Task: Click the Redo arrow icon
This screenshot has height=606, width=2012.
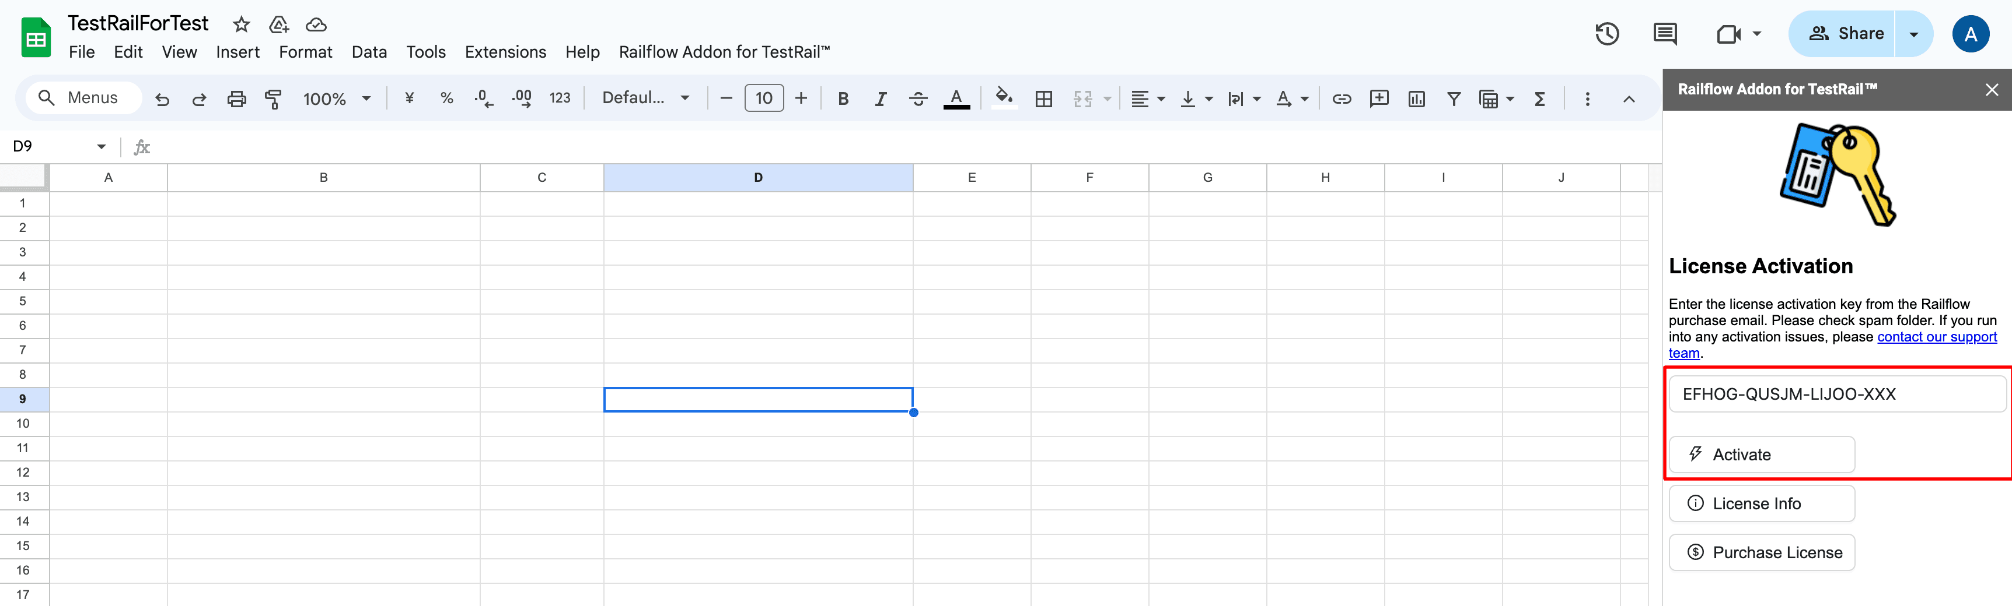Action: pos(199,99)
